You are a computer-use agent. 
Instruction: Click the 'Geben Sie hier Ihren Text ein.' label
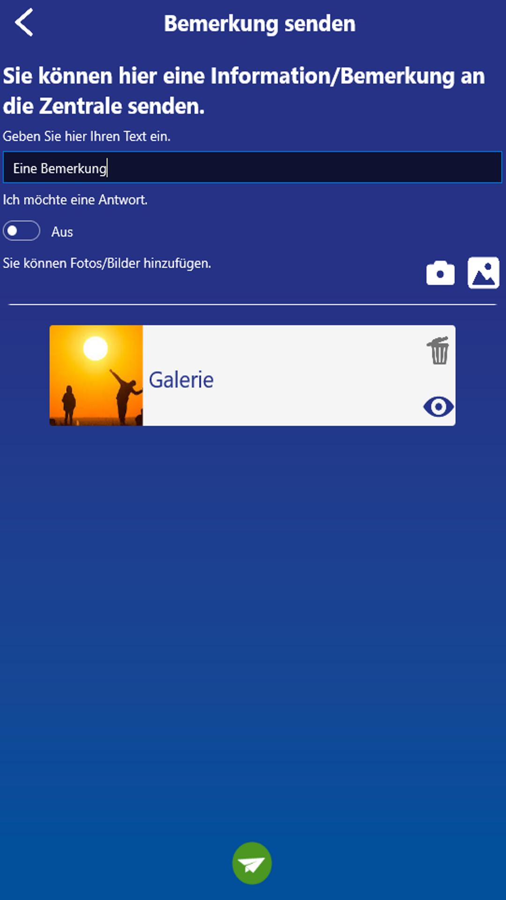(87, 136)
